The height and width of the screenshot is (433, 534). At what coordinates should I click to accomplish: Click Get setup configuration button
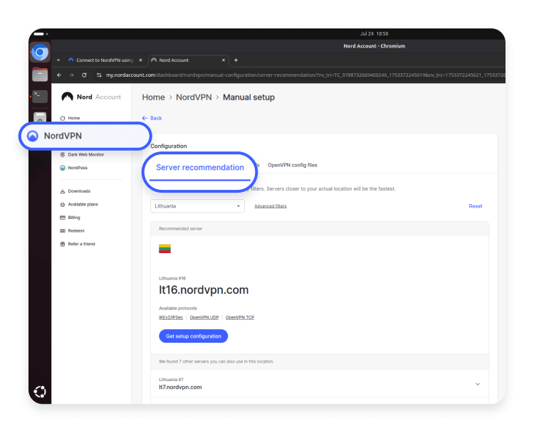(x=194, y=336)
